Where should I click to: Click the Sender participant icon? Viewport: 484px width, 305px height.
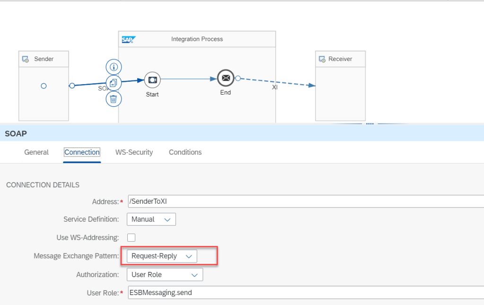[26, 59]
